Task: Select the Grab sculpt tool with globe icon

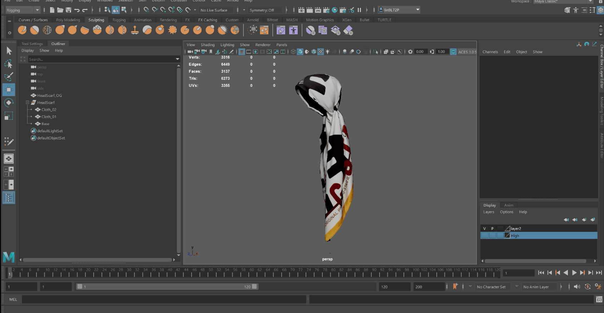Action: [47, 30]
